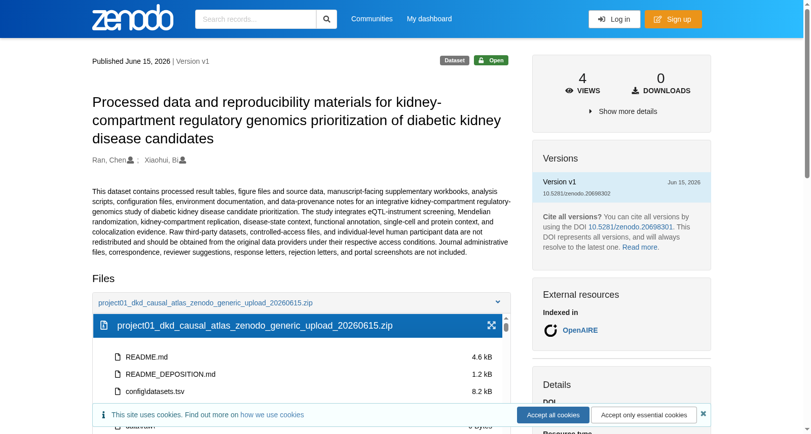
Task: Click the README.md file icon
Action: point(118,357)
